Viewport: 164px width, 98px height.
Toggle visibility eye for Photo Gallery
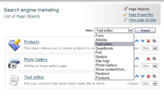click(154, 59)
